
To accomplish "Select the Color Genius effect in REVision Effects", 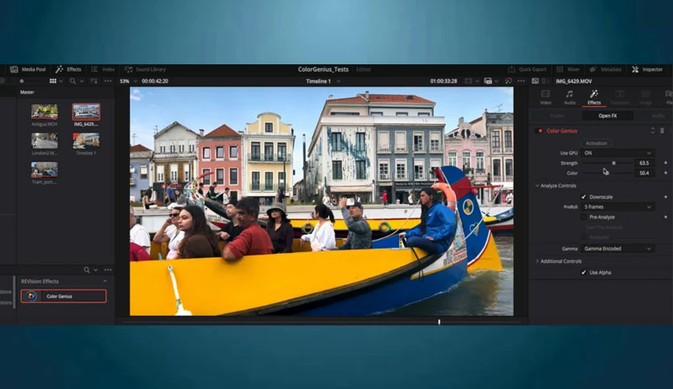I will coord(64,296).
